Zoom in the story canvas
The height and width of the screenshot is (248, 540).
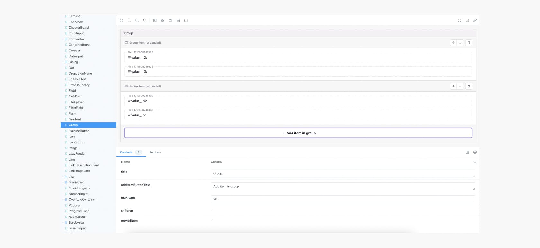(129, 20)
